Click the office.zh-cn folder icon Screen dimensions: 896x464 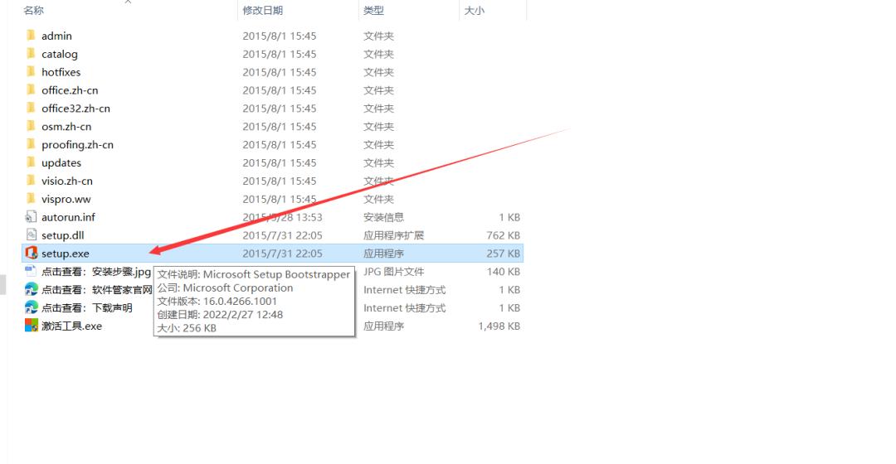pyautogui.click(x=31, y=90)
